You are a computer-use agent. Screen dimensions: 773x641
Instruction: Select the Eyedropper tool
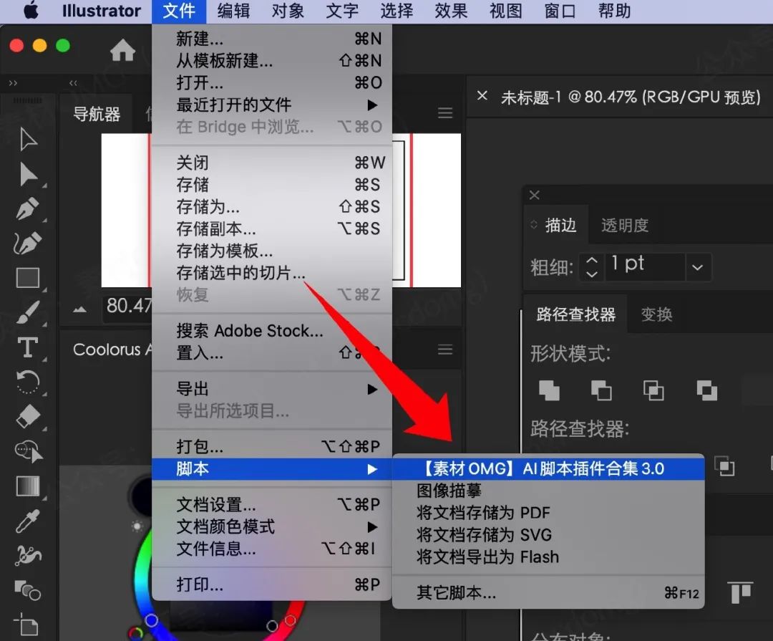pyautogui.click(x=29, y=521)
